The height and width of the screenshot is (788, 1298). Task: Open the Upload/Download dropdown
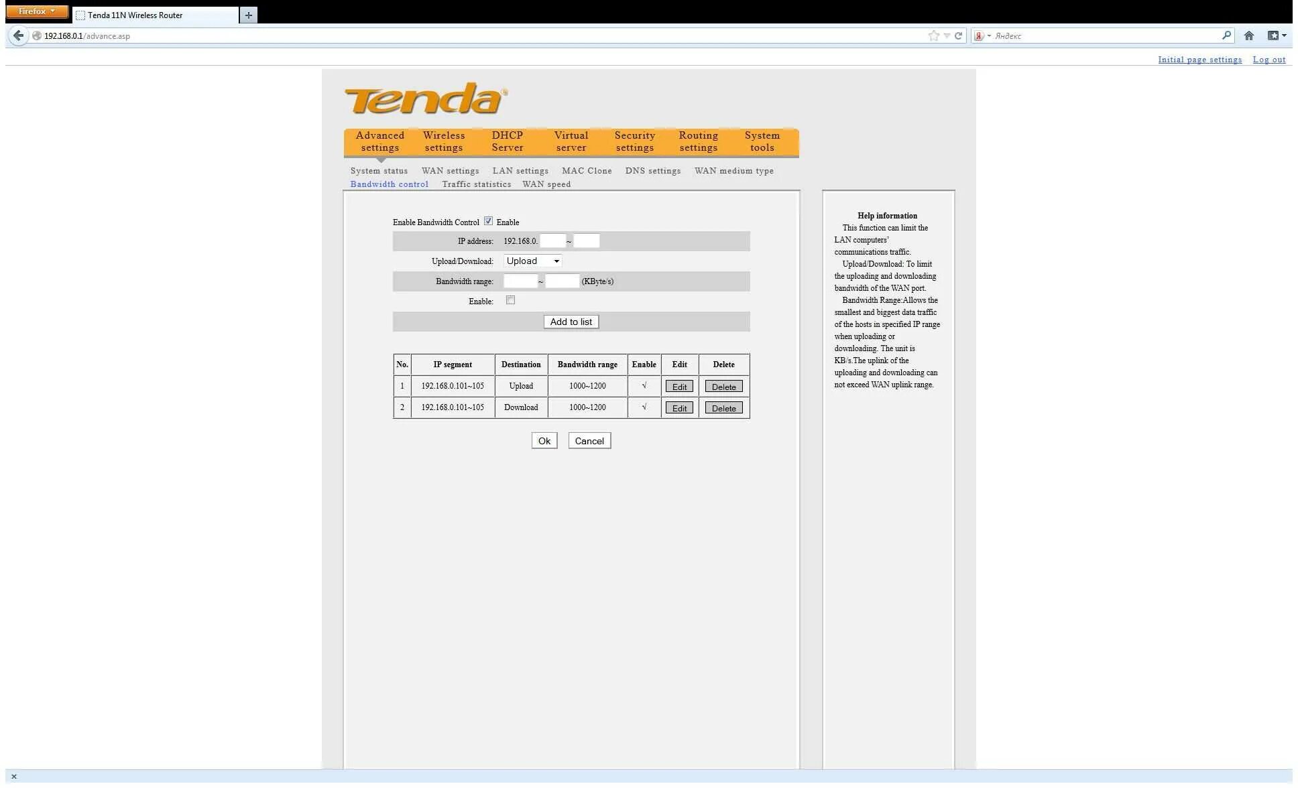point(532,261)
